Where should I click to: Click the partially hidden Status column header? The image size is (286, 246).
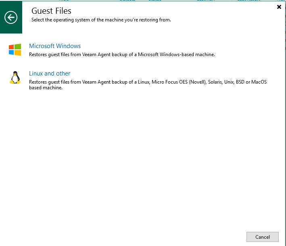154,0
